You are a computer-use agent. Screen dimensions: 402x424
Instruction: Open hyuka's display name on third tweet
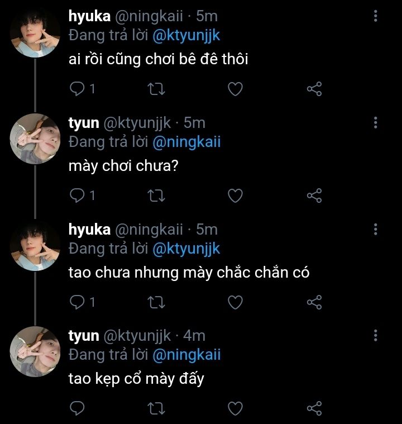tap(89, 229)
